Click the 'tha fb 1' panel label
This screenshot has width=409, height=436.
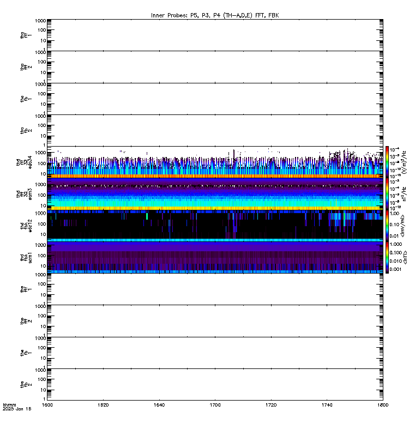pyautogui.click(x=26, y=99)
